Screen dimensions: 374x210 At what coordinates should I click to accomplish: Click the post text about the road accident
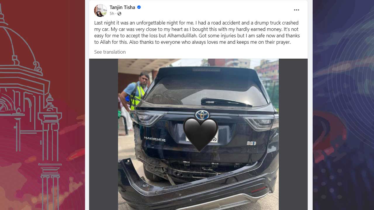pyautogui.click(x=197, y=32)
